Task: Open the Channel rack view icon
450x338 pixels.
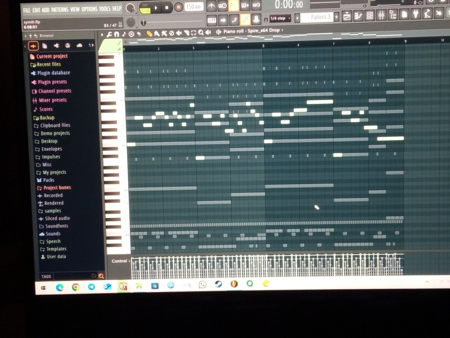Action: [370, 15]
